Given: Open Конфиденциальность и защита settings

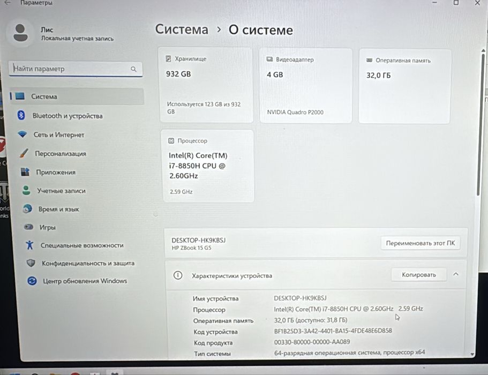Looking at the screenshot, I should (88, 263).
